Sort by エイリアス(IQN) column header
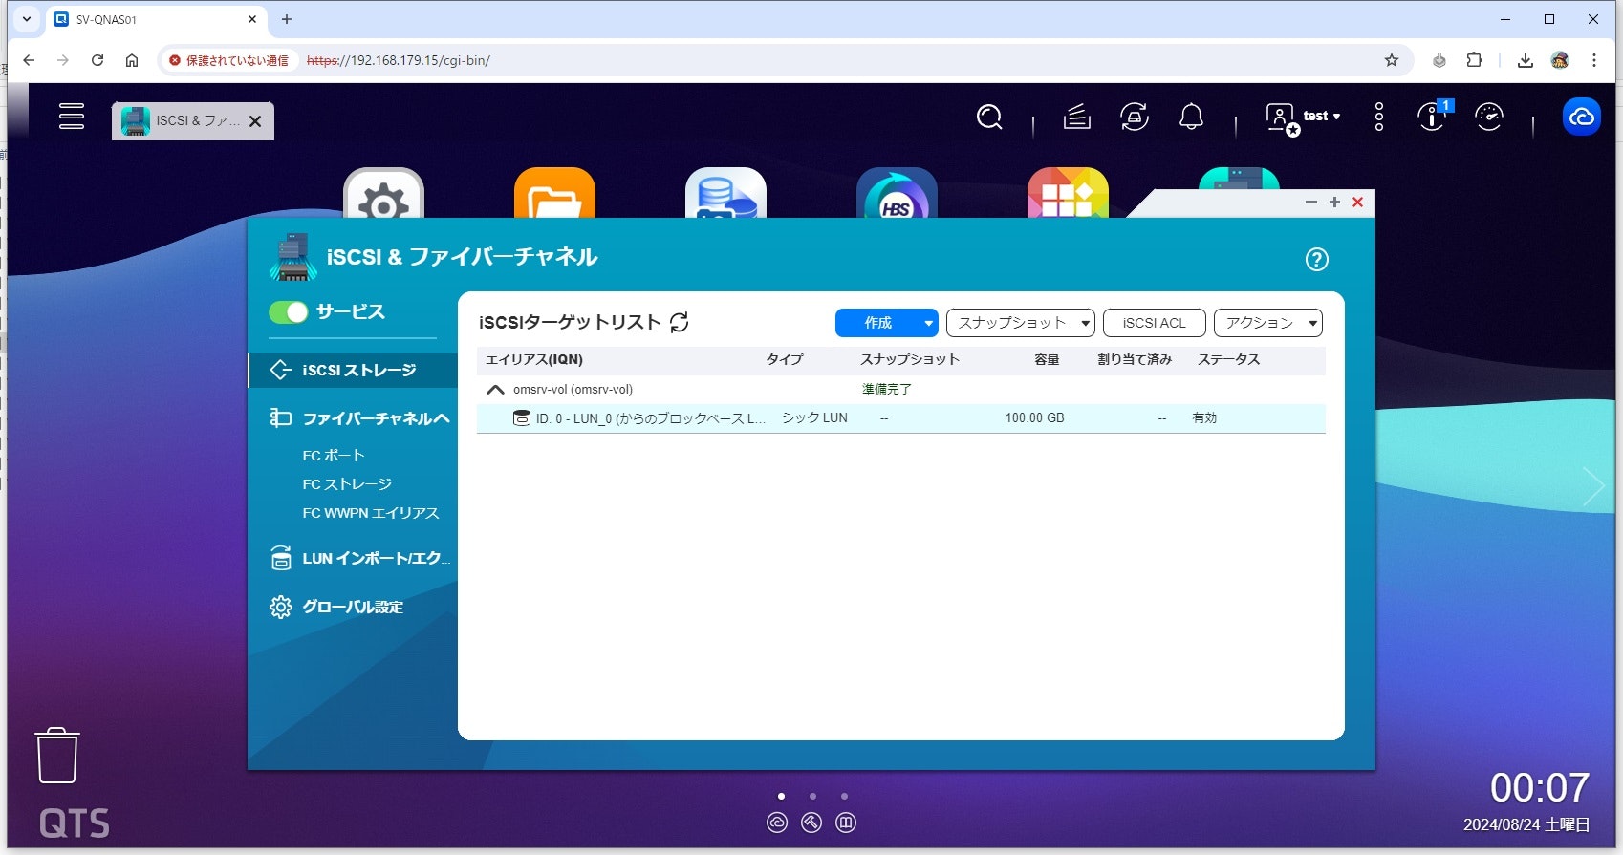This screenshot has height=855, width=1623. pyautogui.click(x=534, y=360)
